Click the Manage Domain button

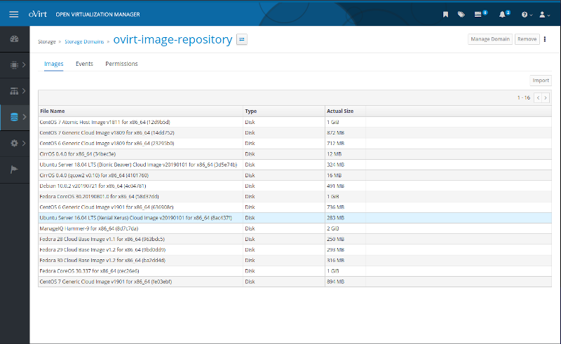490,39
